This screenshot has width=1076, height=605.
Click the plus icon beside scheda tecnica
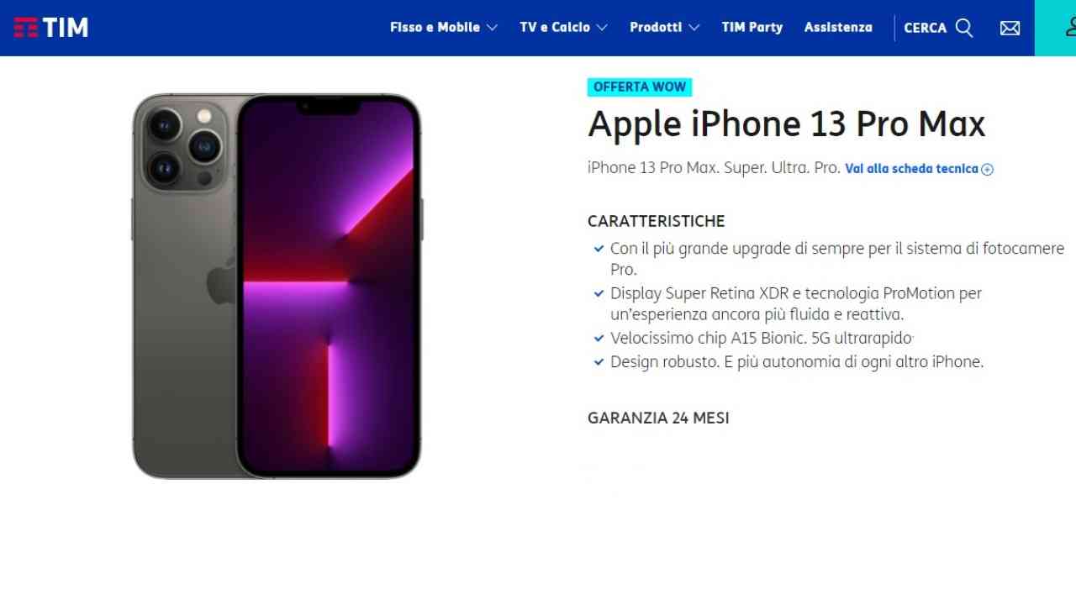(988, 169)
